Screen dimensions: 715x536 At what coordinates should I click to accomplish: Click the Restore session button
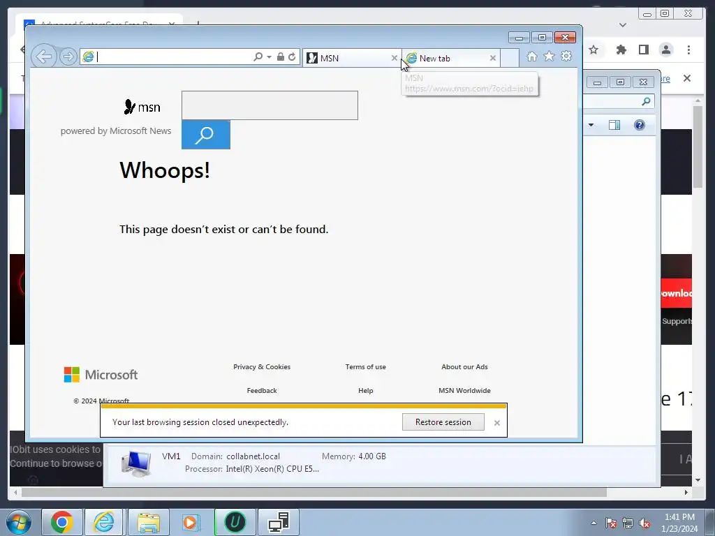pyautogui.click(x=443, y=422)
